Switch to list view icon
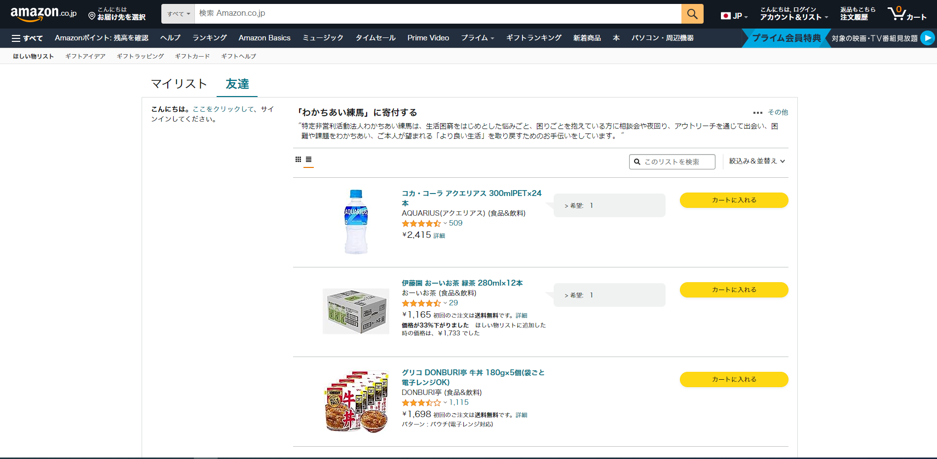This screenshot has width=937, height=459. (308, 160)
